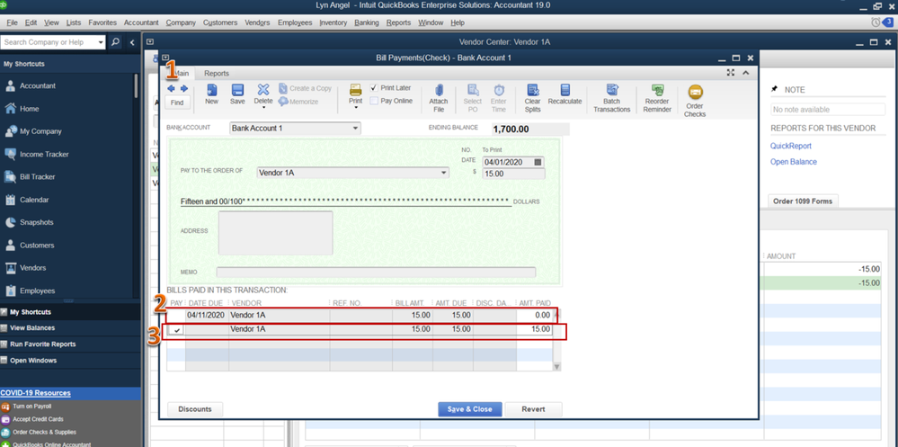Go to previous transaction with left arrow
The width and height of the screenshot is (898, 447).
171,88
